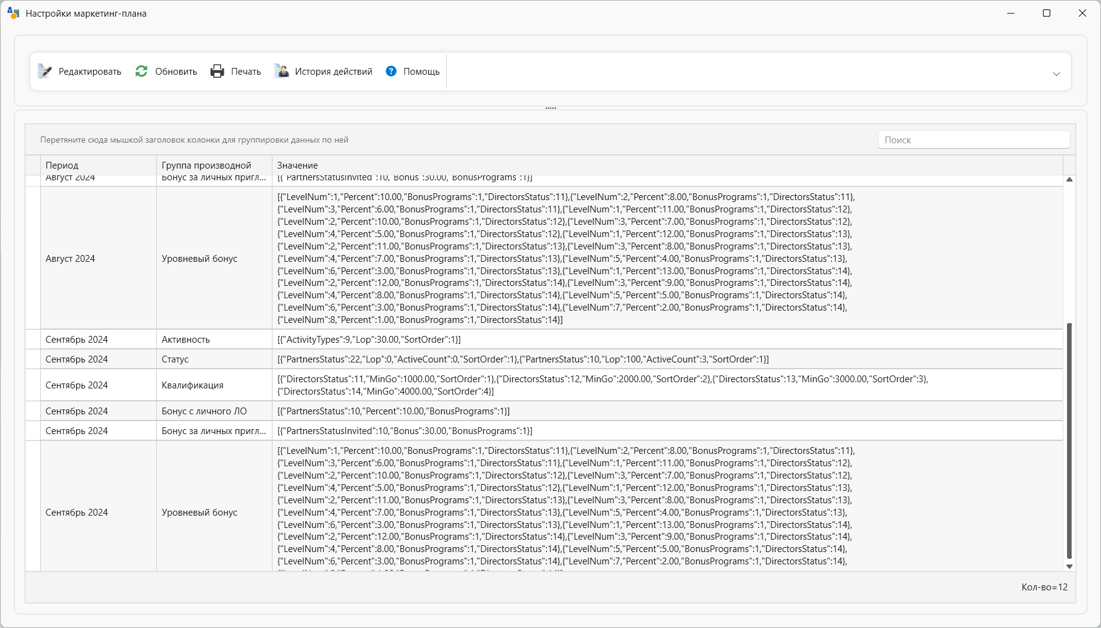Image resolution: width=1101 pixels, height=628 pixels.
Task: Click the panel splitter dots grip
Action: [551, 108]
